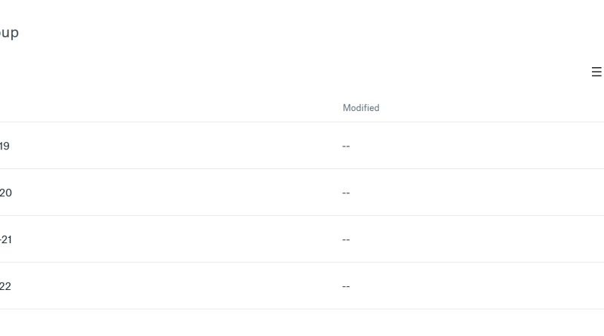Click Modified value dashes for item 19
The image size is (604, 336).
346,146
